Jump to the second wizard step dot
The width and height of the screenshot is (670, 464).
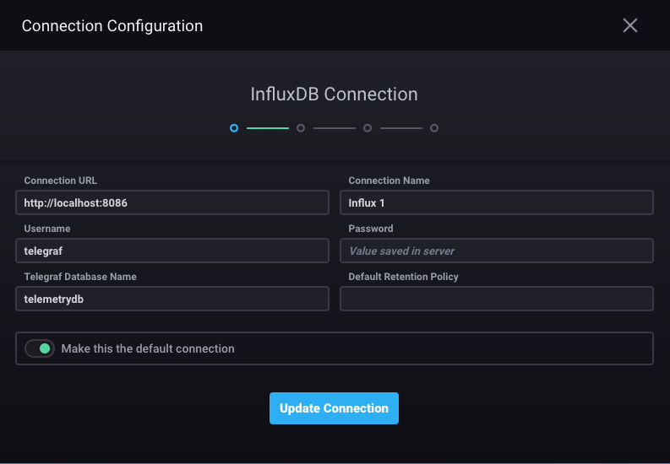point(301,128)
